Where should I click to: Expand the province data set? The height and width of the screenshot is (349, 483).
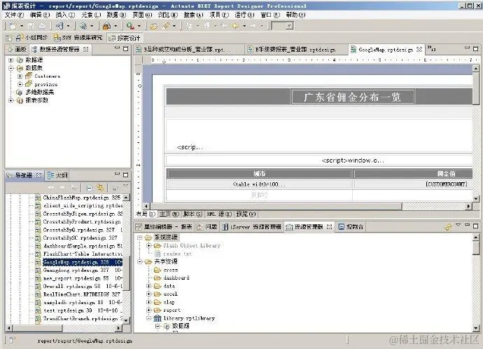[20, 84]
